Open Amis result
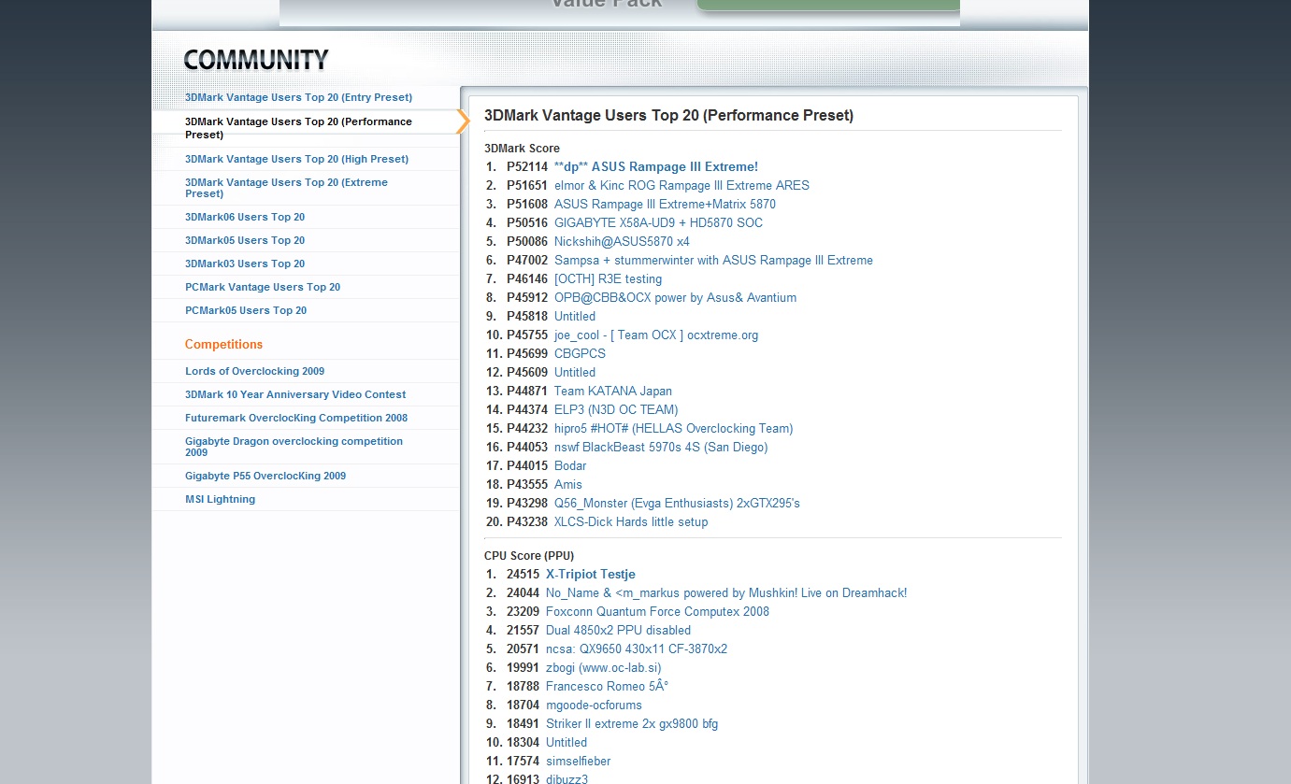The image size is (1291, 784). click(568, 484)
